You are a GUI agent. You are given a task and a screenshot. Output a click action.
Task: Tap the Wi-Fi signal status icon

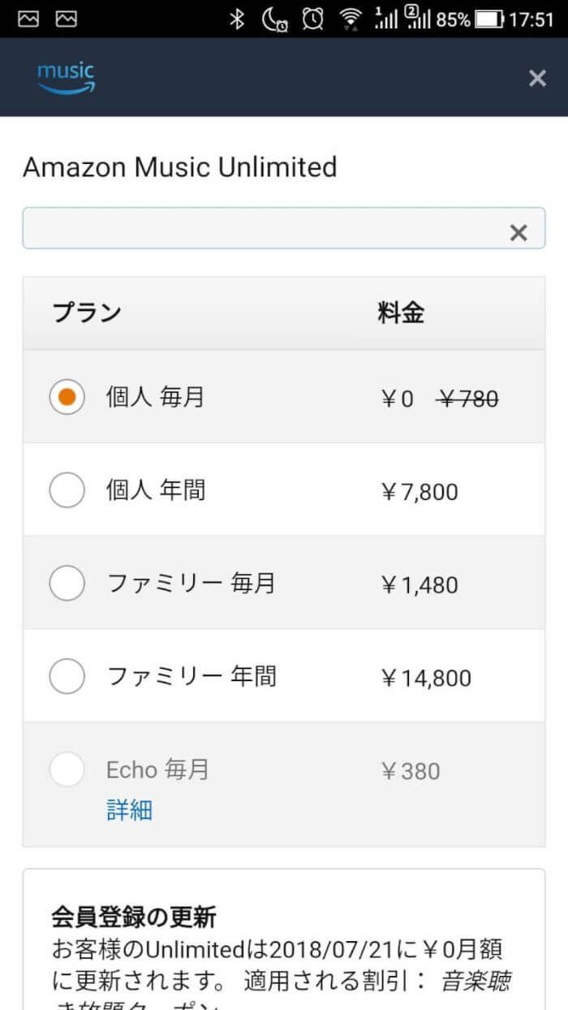[x=351, y=19]
